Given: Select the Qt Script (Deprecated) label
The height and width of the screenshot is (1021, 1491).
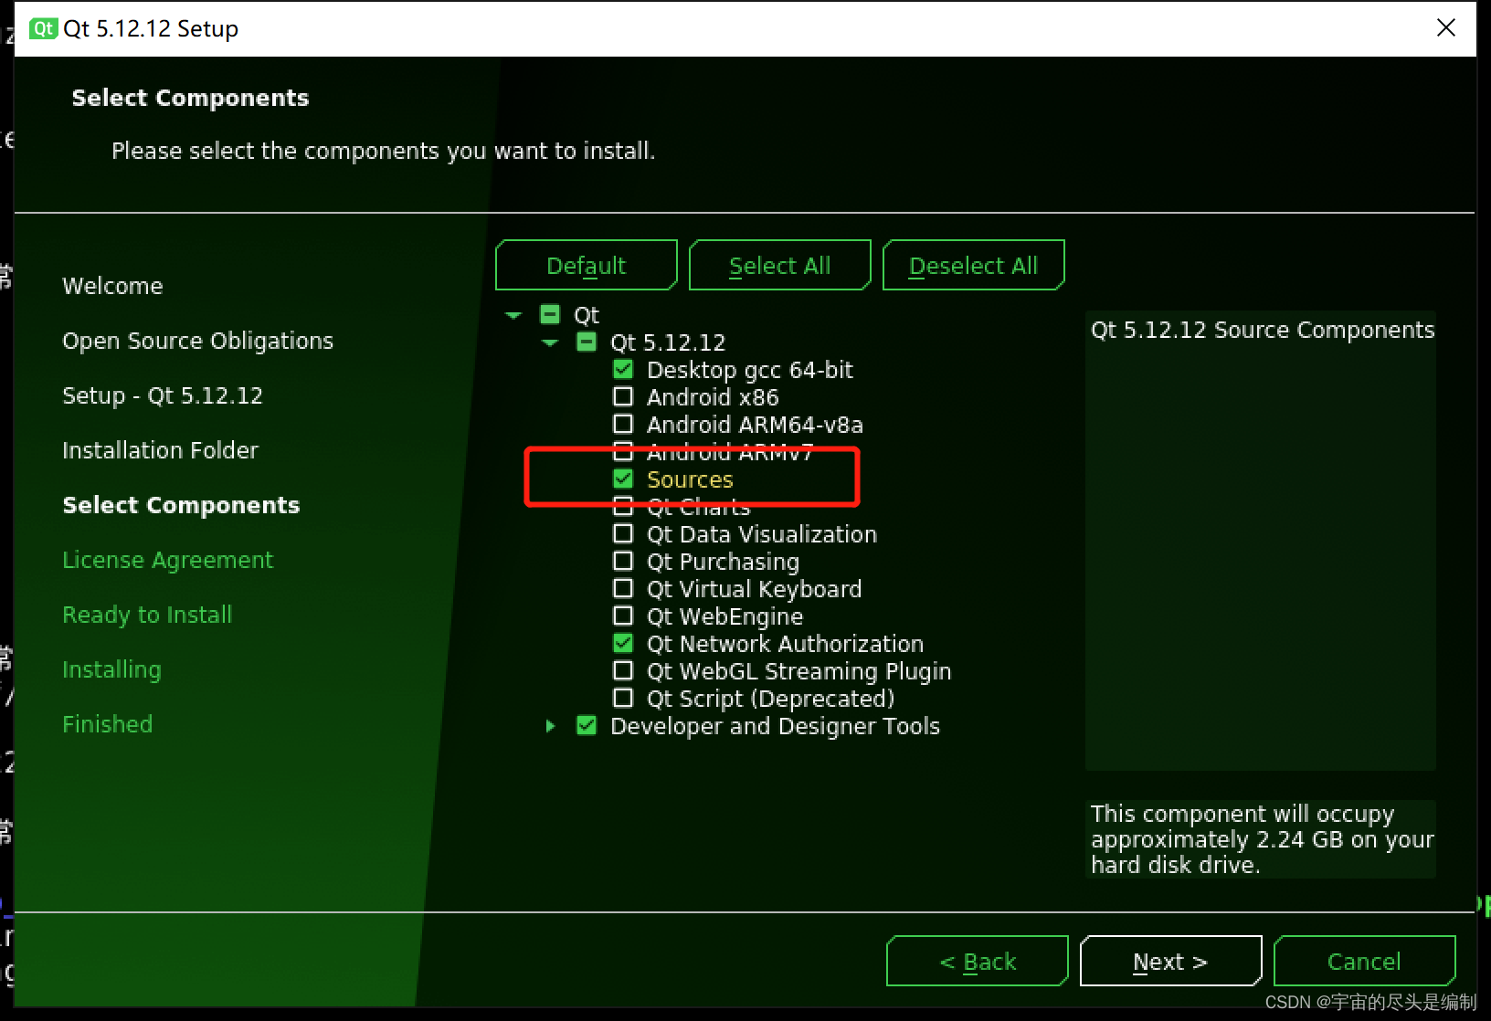Looking at the screenshot, I should pyautogui.click(x=770, y=699).
